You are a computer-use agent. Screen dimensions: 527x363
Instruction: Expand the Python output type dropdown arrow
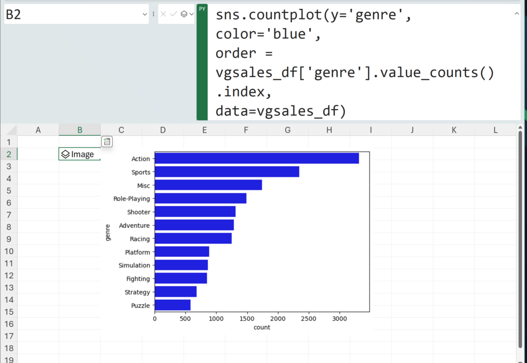point(191,14)
